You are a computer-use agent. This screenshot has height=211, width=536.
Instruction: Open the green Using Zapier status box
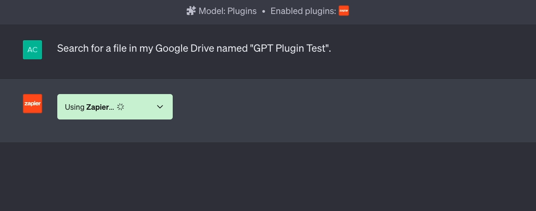[115, 107]
